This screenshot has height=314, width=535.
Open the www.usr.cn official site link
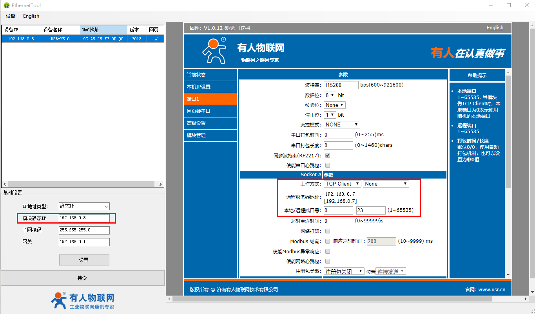[x=491, y=290]
